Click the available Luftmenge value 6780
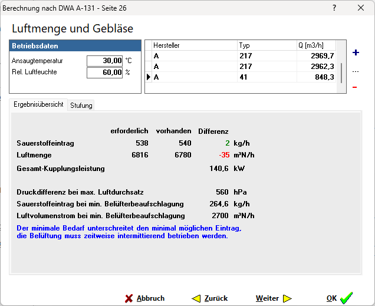The width and height of the screenshot is (375, 306). 183,155
